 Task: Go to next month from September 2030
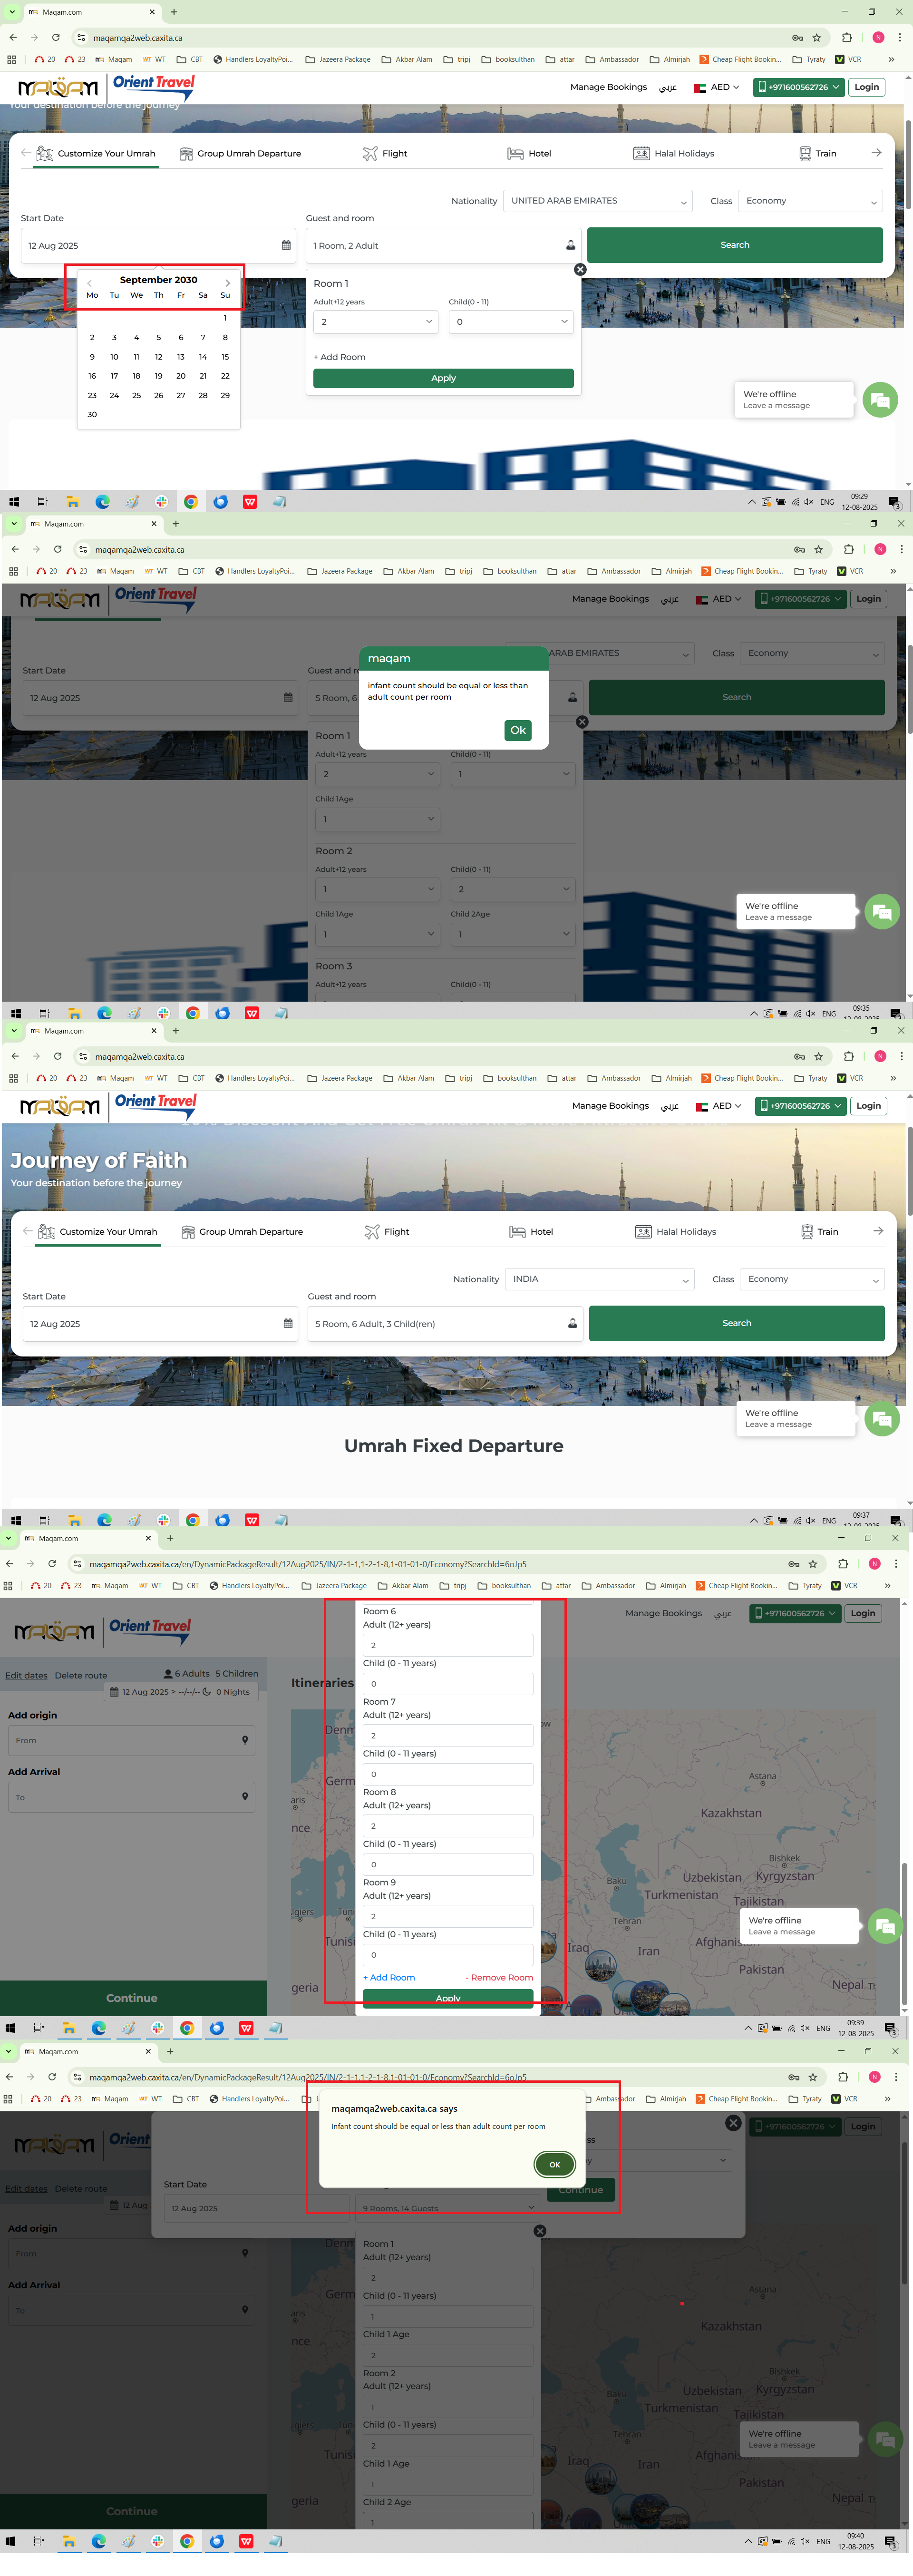pos(228,283)
